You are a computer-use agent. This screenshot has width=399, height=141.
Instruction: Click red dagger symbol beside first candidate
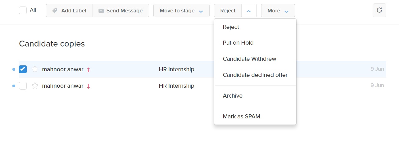[x=88, y=70]
